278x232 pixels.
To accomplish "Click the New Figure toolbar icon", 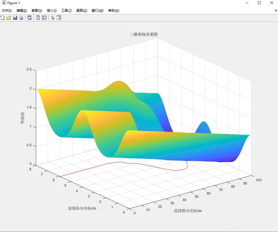I will (x=2, y=18).
